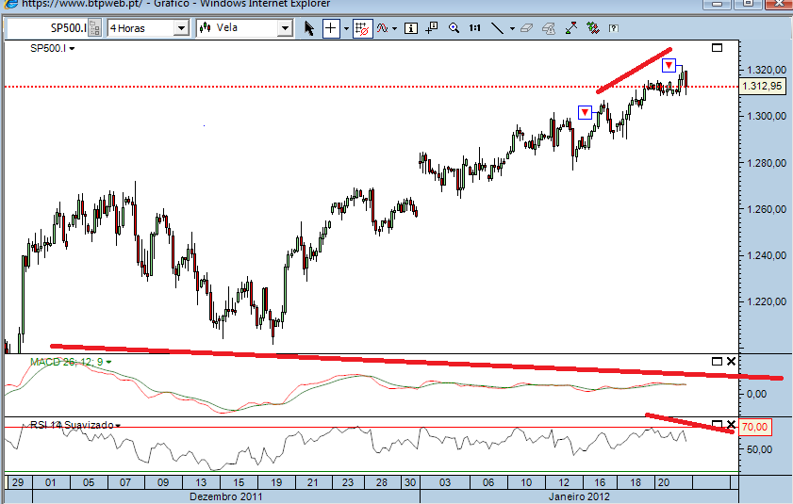
Task: Maximize the main price chart panel
Action: click(x=718, y=47)
